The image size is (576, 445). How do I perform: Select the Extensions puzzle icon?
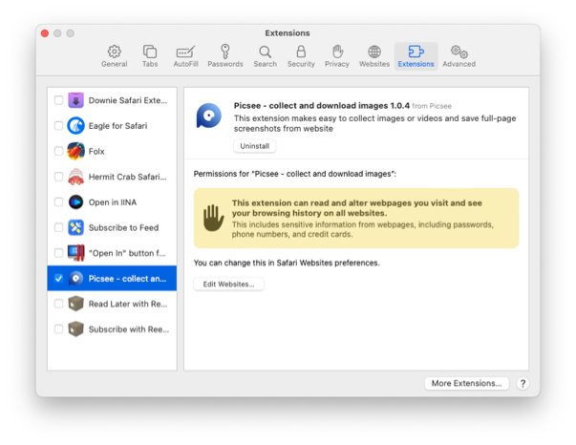pyautogui.click(x=416, y=52)
